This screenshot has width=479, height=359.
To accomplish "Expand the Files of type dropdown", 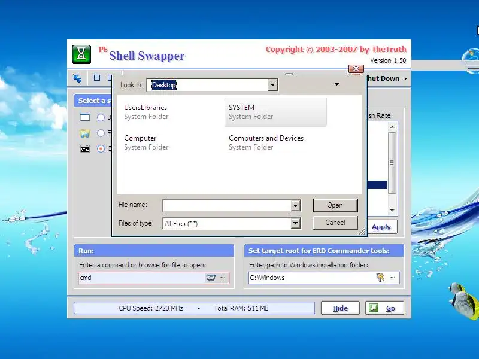I will (x=295, y=223).
